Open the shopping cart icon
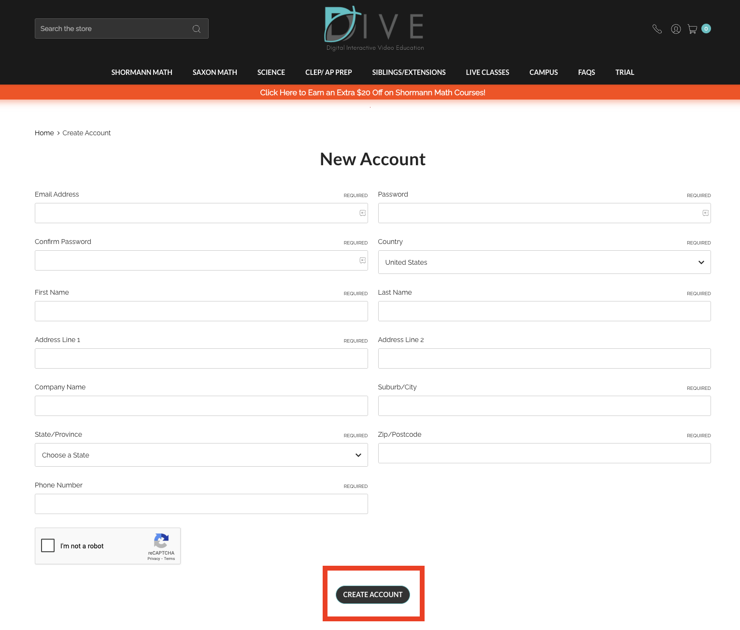Image resolution: width=740 pixels, height=630 pixels. tap(692, 29)
